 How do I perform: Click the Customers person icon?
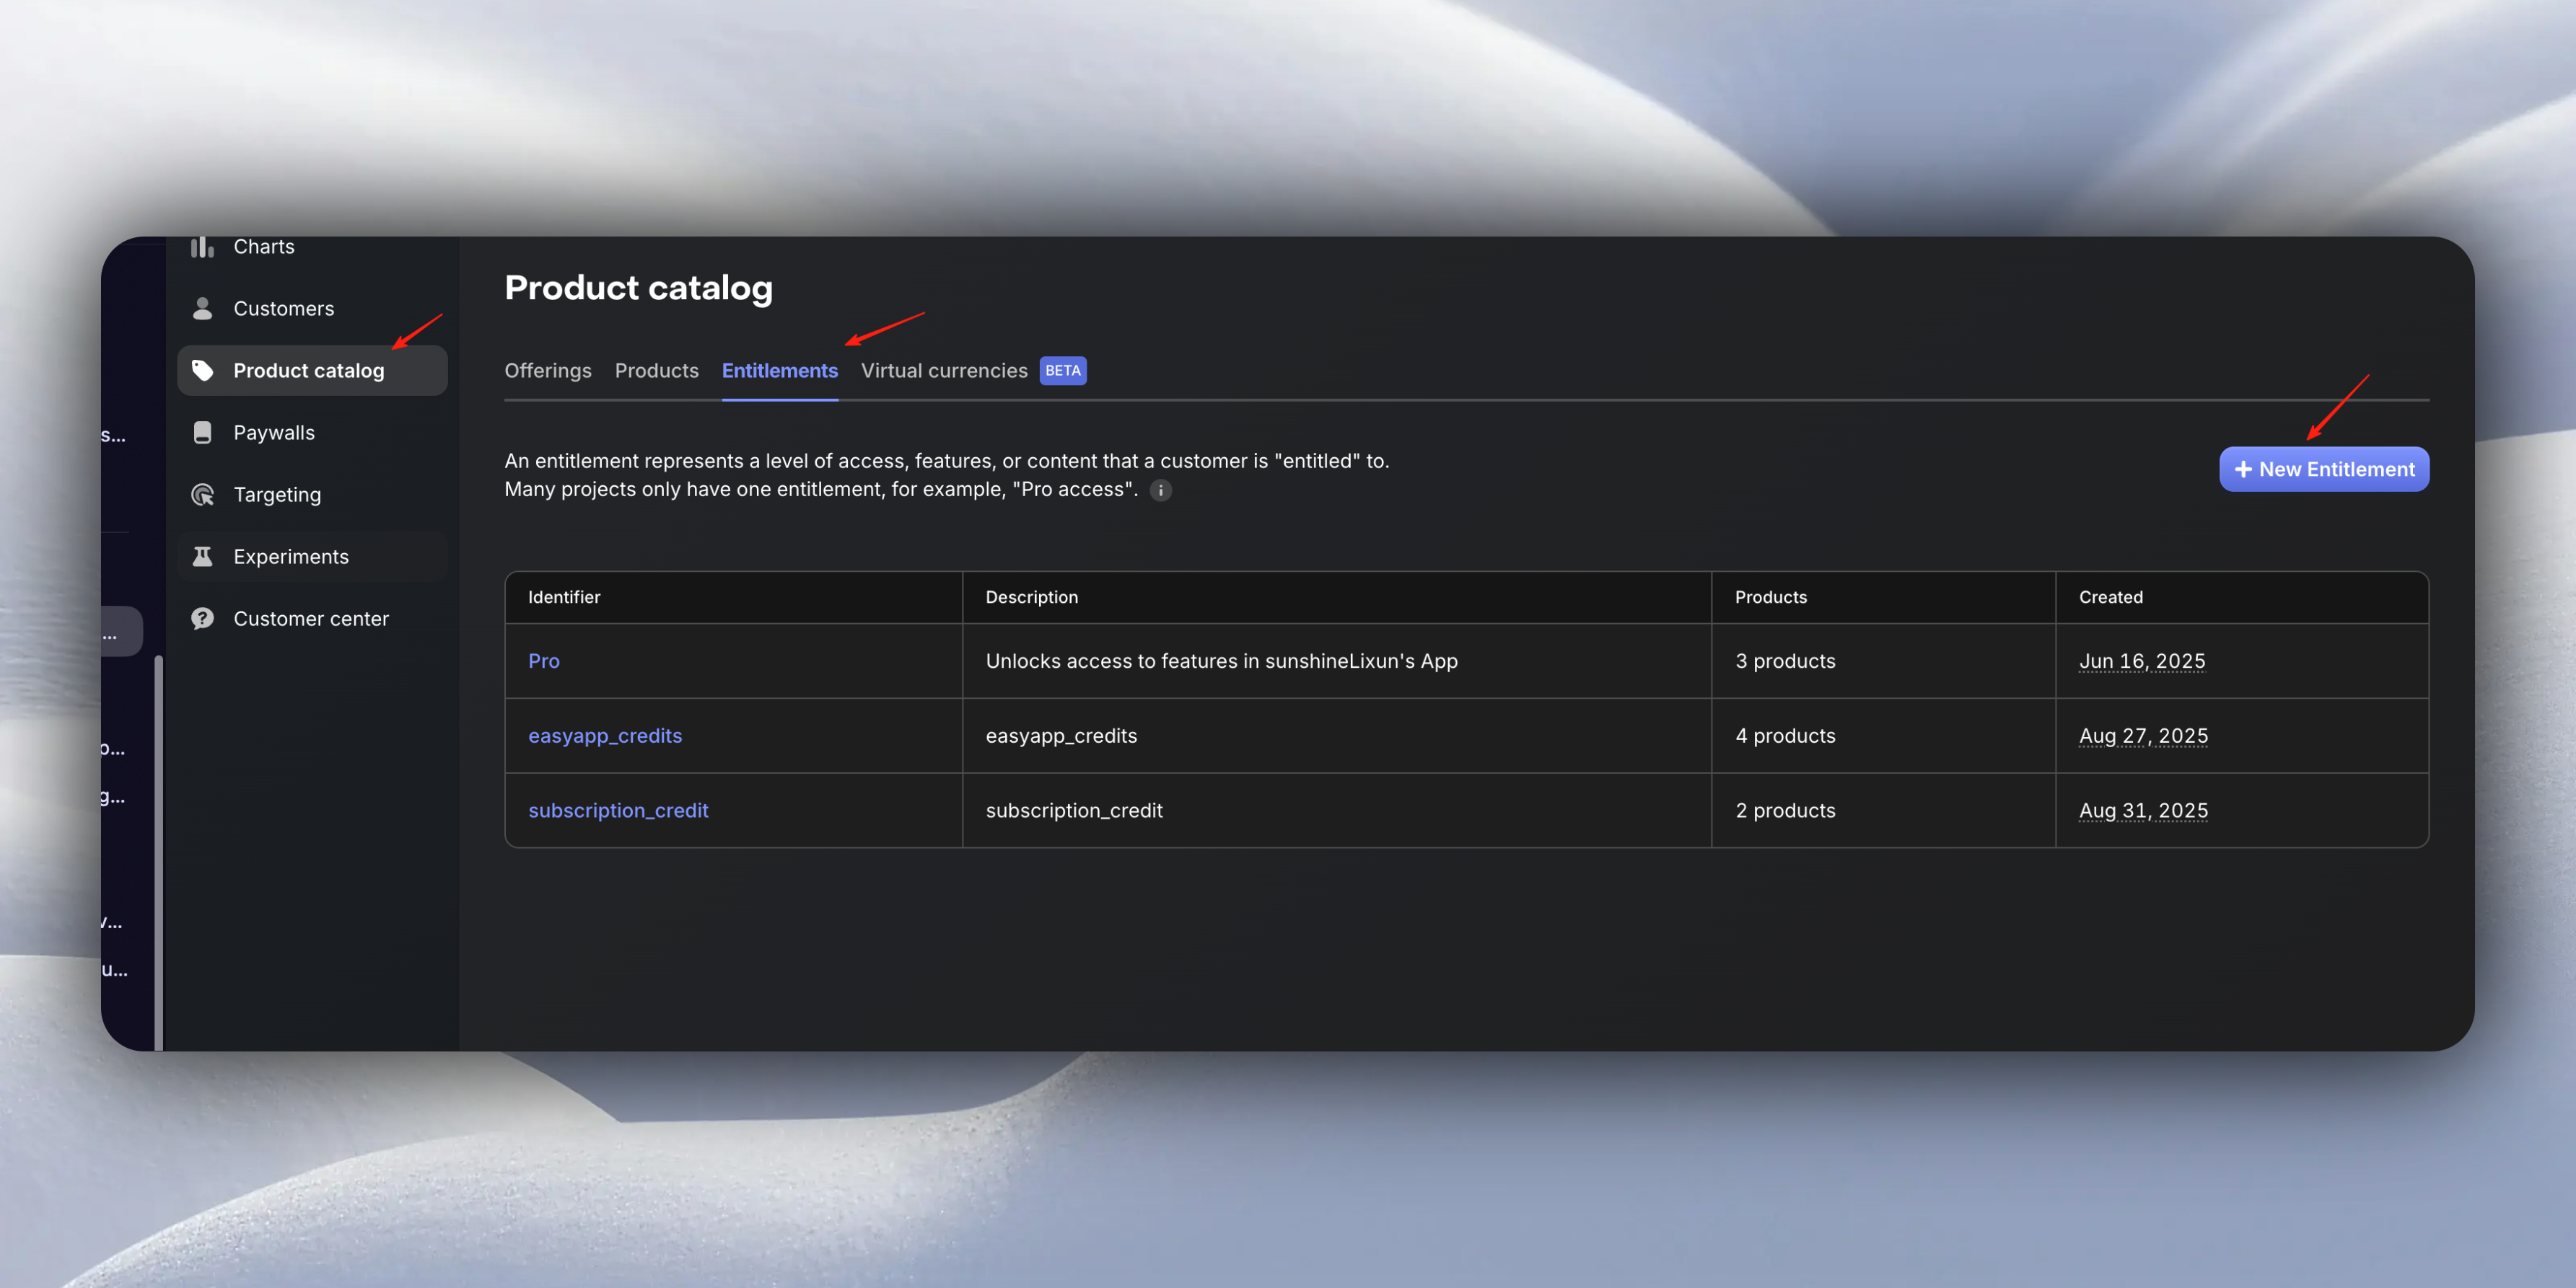202,309
